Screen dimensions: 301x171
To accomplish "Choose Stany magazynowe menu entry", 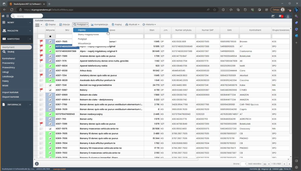I will [x=88, y=34].
